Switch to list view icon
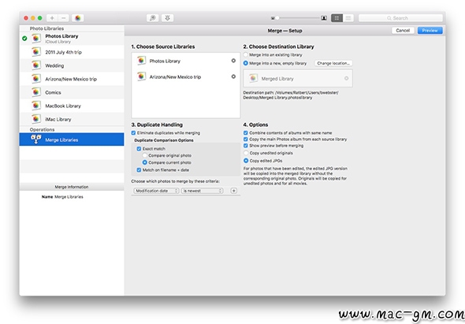 (348, 18)
